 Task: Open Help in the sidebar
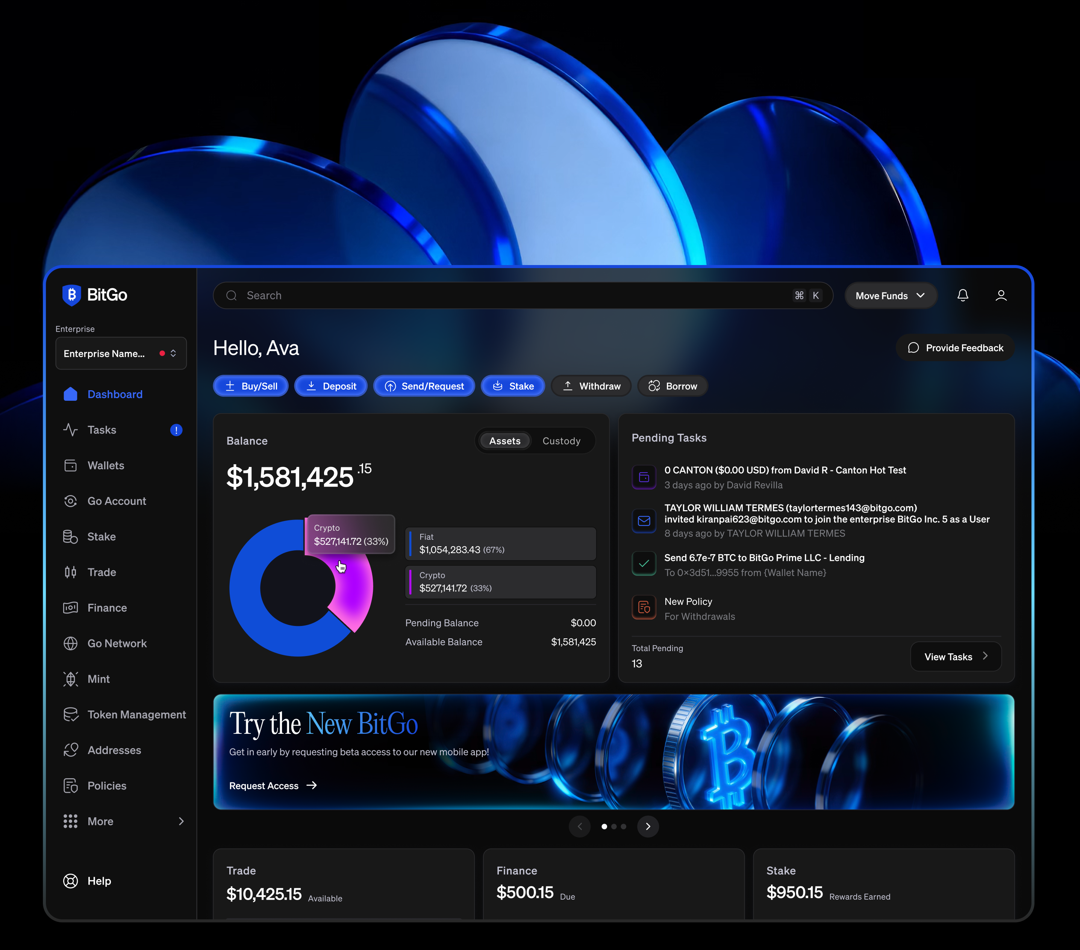[x=87, y=881]
